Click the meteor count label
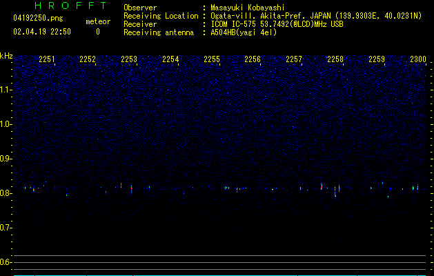This screenshot has width=434, height=276. (98, 21)
